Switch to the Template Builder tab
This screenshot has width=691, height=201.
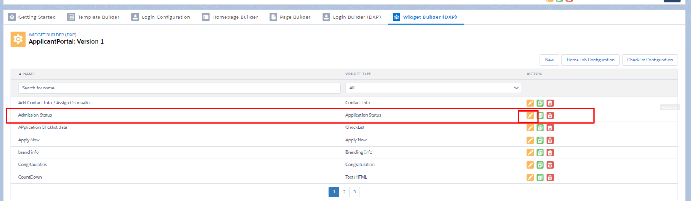coord(93,17)
